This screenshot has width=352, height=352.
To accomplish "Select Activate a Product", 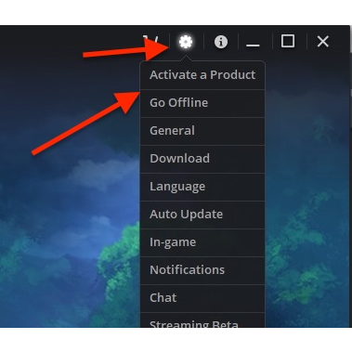I will 202,75.
